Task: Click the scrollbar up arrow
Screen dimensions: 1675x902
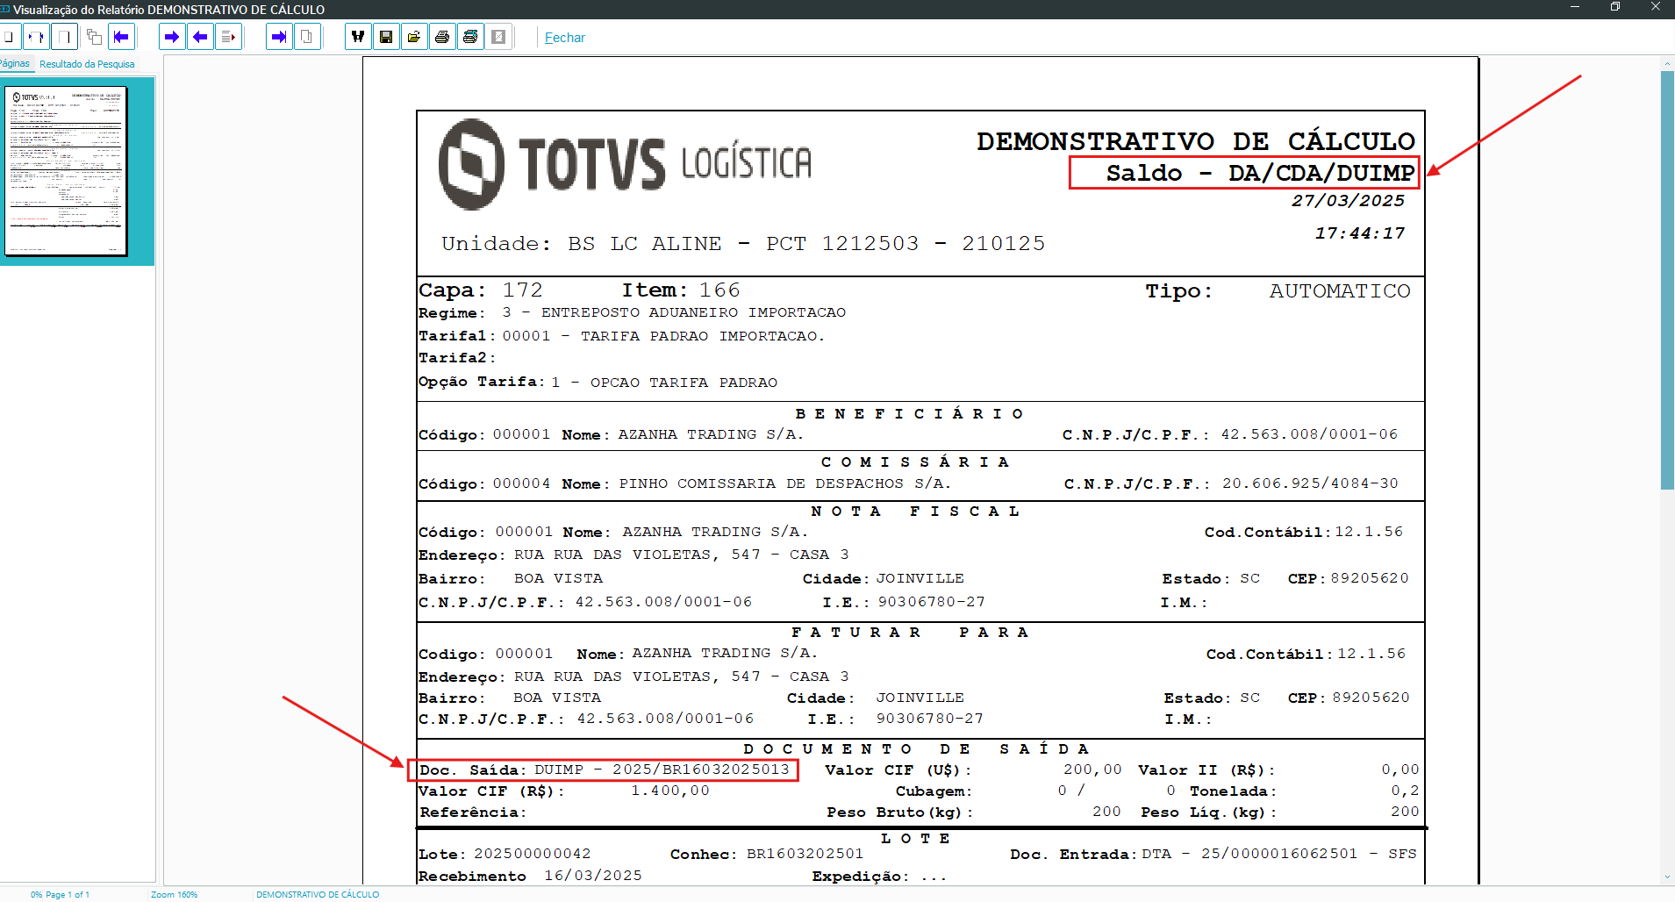Action: coord(1667,64)
